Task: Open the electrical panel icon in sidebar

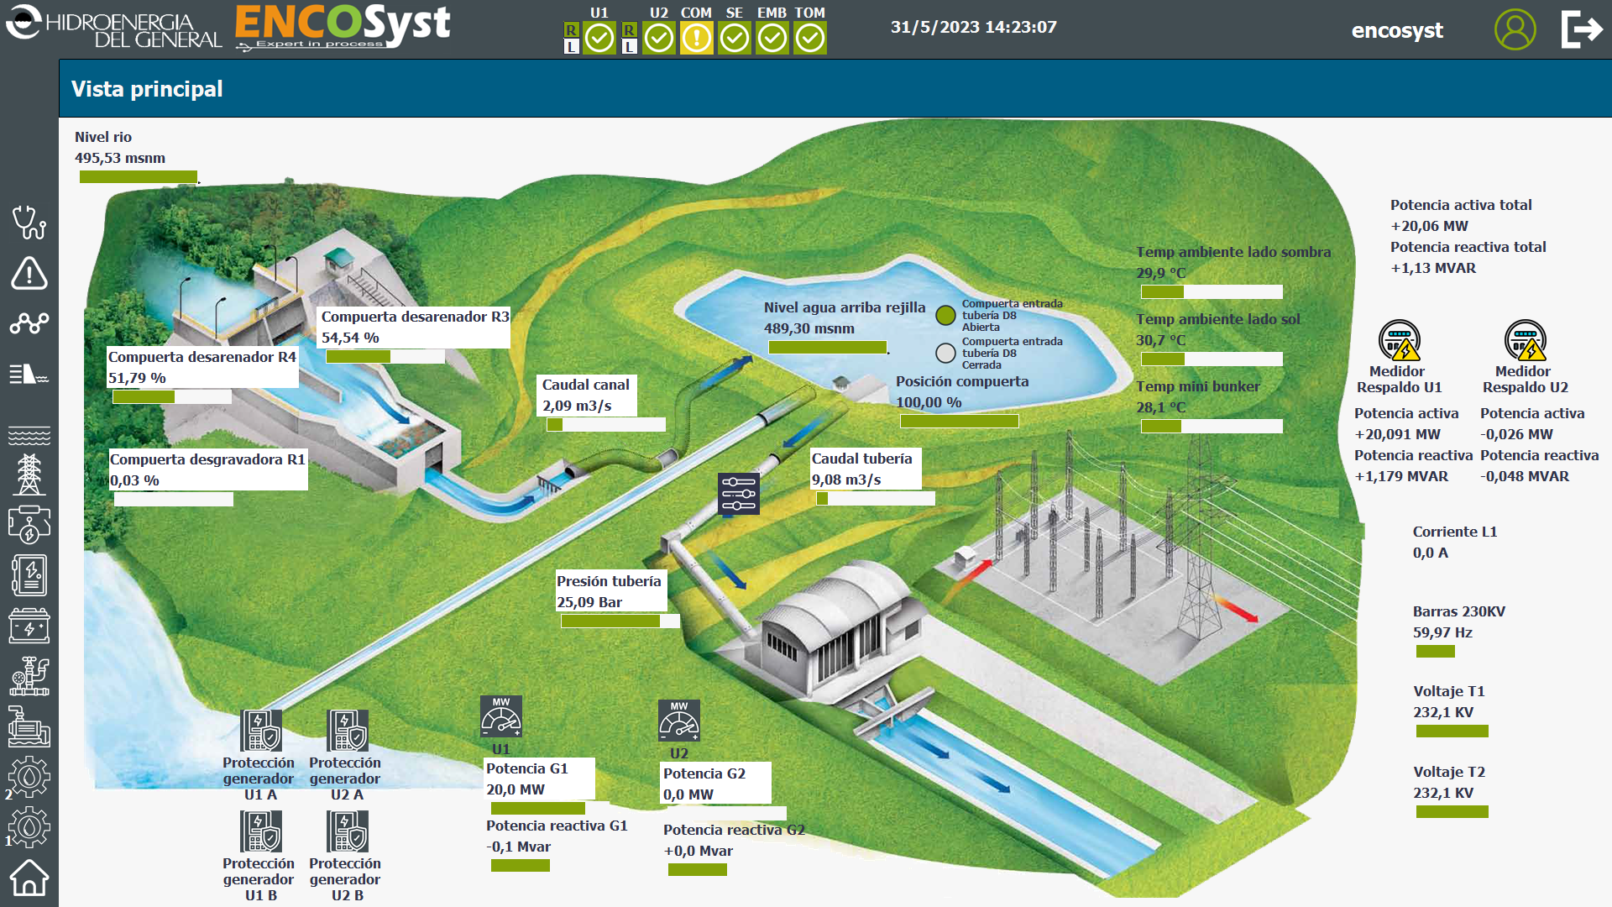Action: tap(29, 575)
